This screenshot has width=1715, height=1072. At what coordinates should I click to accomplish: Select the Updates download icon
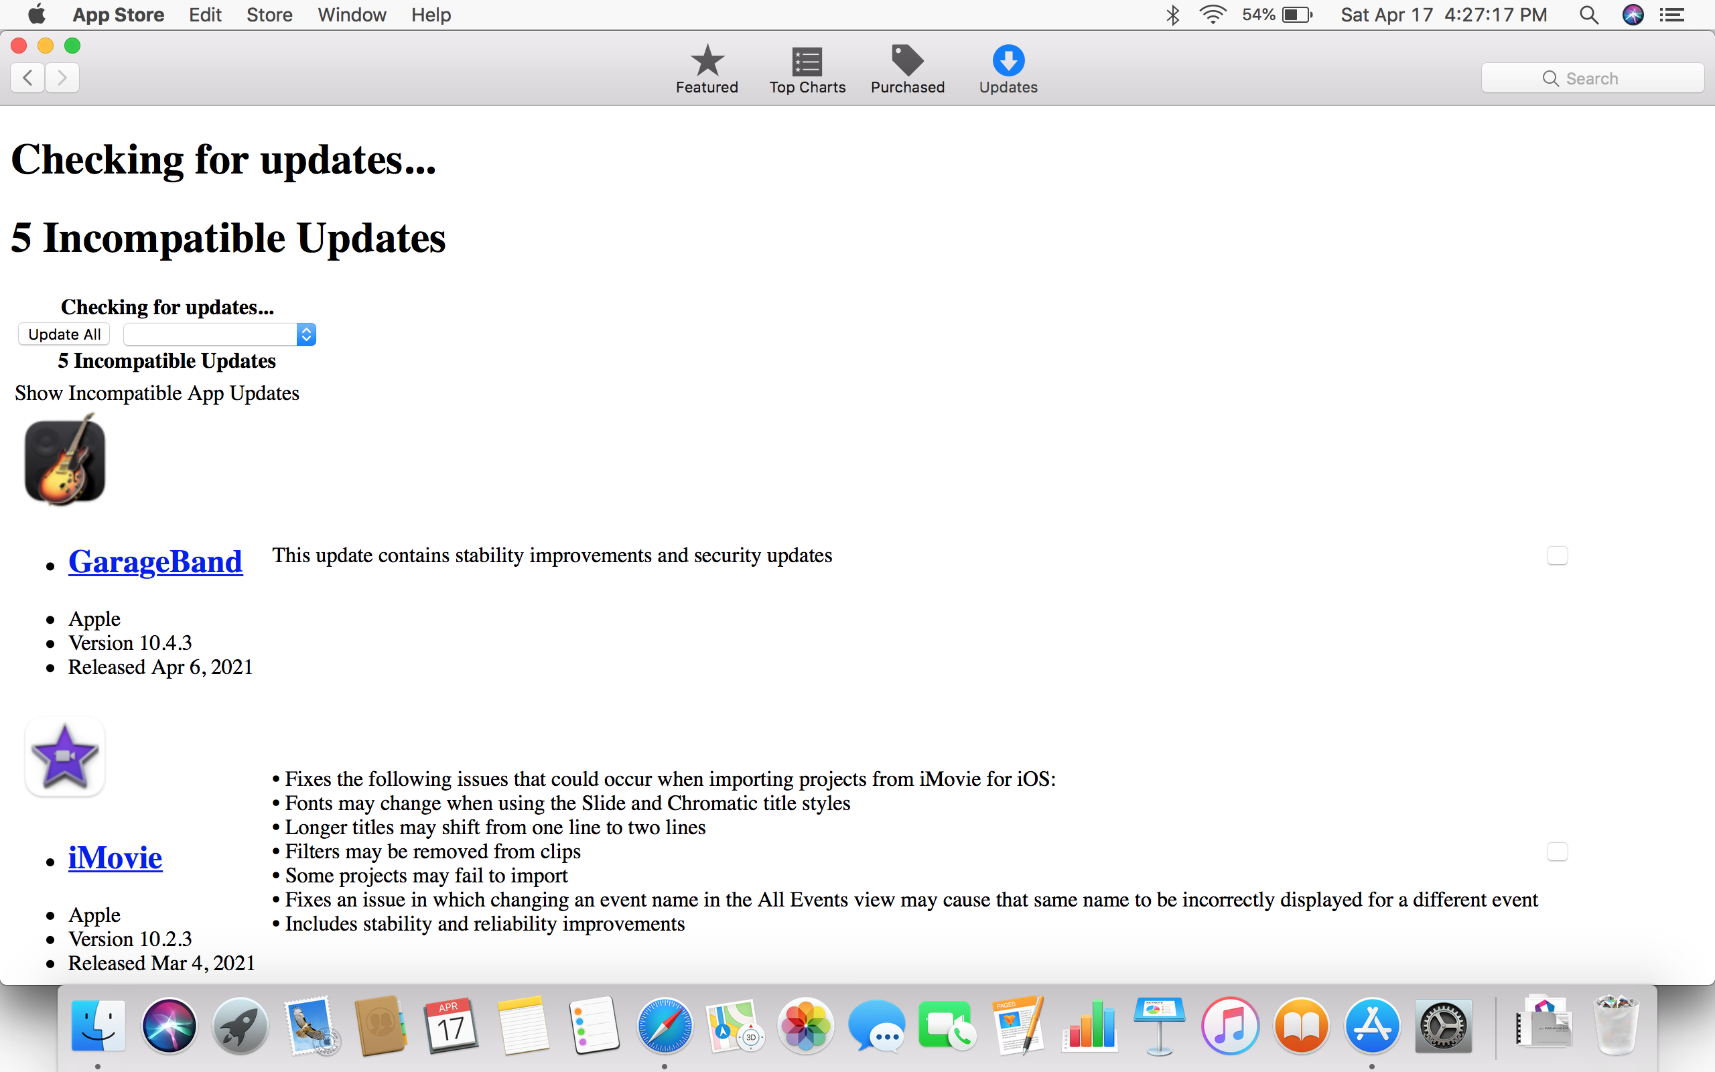[x=1008, y=62]
